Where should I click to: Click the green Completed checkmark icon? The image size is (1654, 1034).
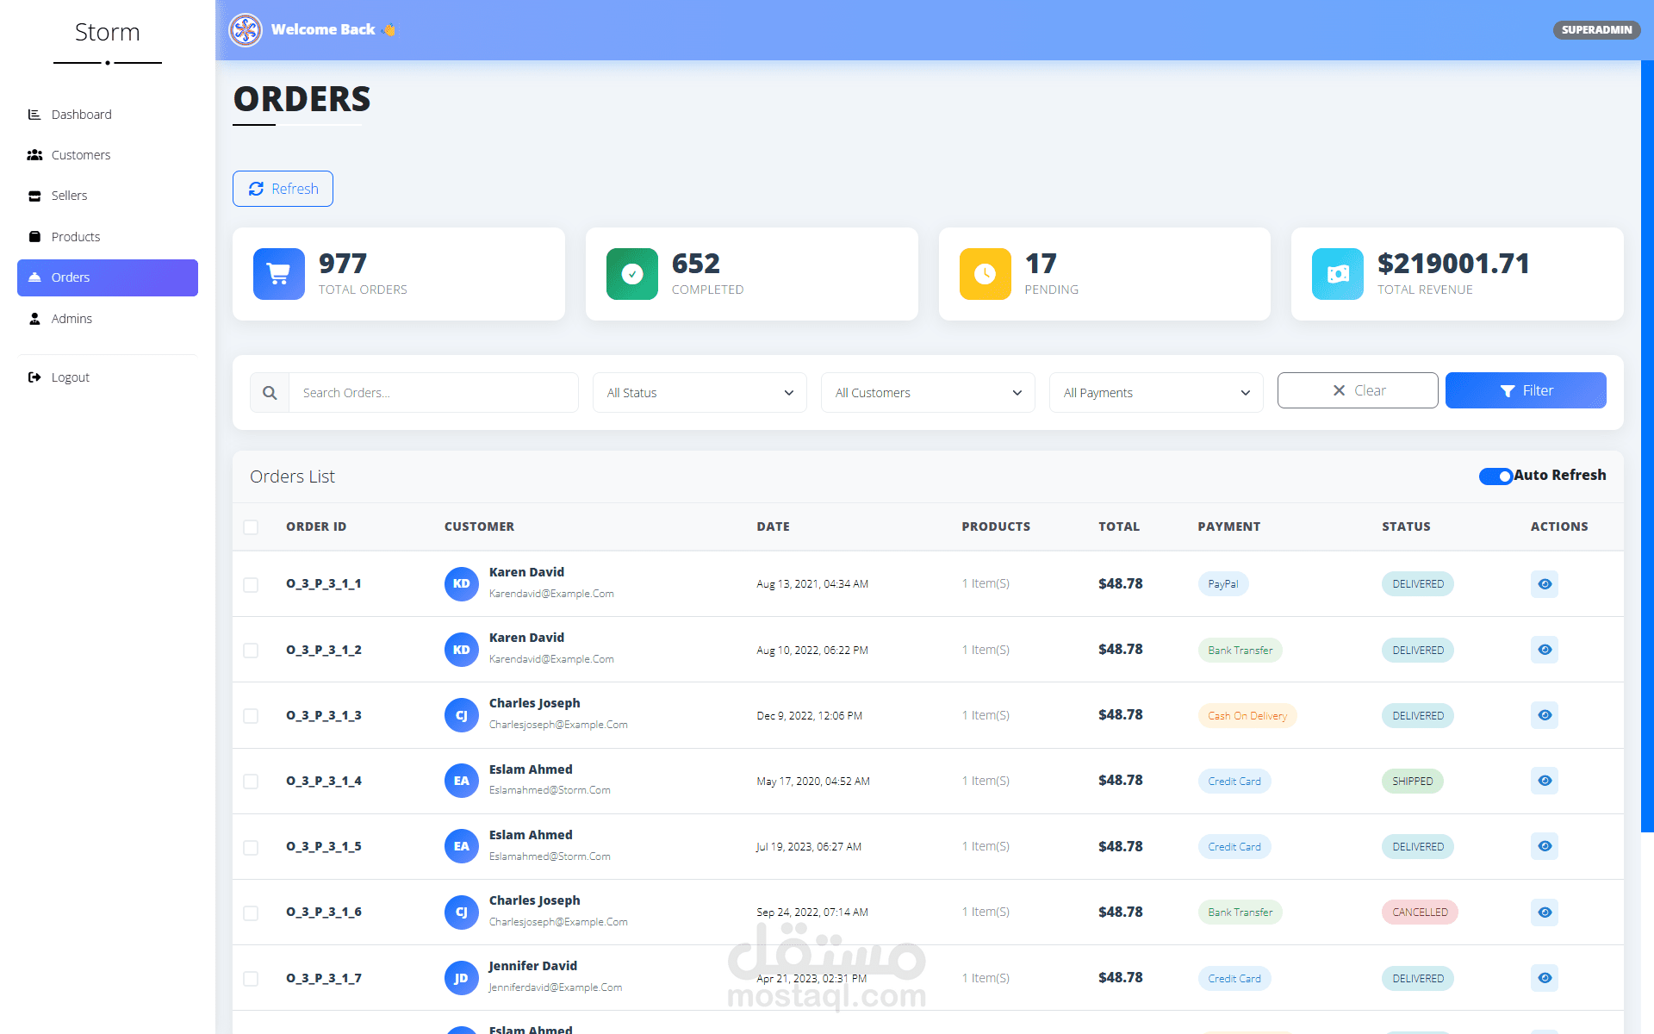click(631, 274)
